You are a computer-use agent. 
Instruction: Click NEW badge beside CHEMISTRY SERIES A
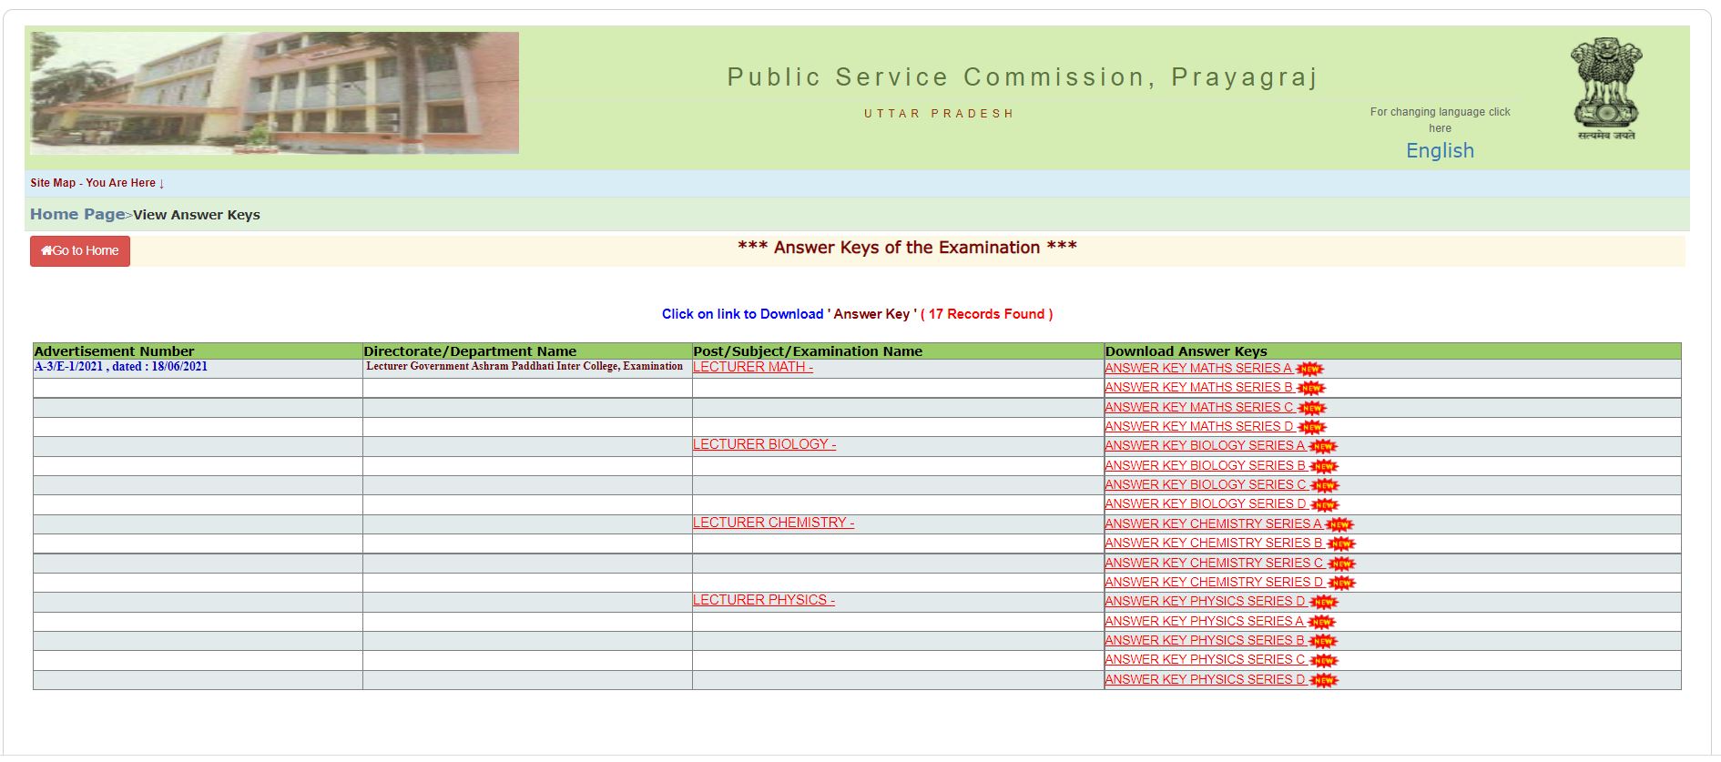click(1339, 524)
